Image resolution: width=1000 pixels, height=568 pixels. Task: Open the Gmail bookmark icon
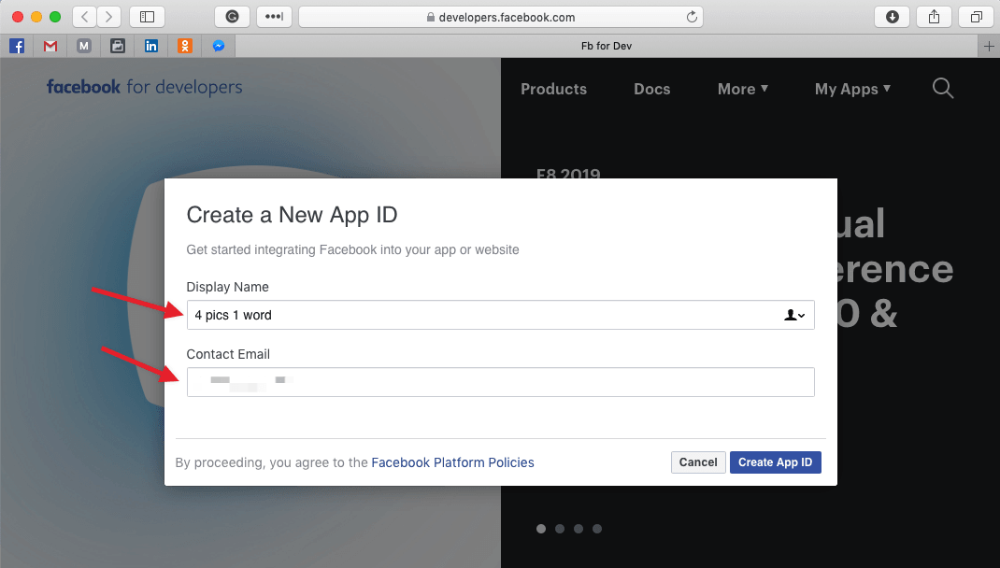point(50,46)
